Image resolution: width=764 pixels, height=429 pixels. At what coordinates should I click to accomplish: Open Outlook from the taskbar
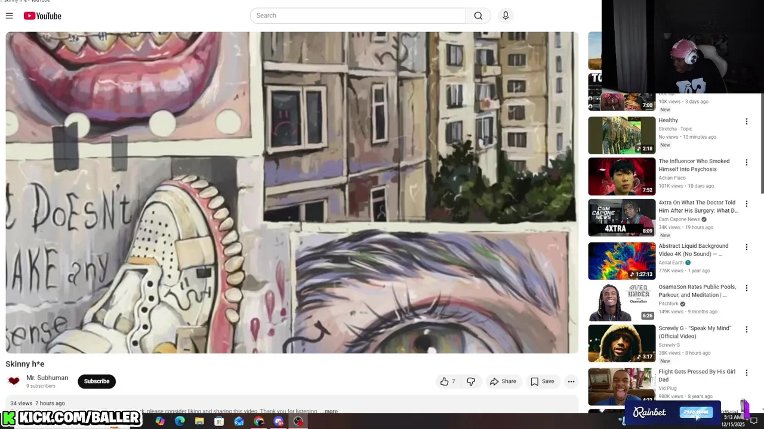(239, 421)
